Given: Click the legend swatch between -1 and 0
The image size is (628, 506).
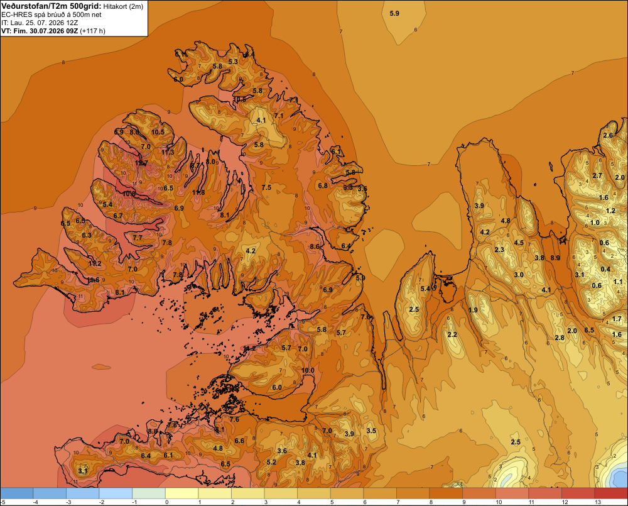Looking at the screenshot, I should pos(149,493).
